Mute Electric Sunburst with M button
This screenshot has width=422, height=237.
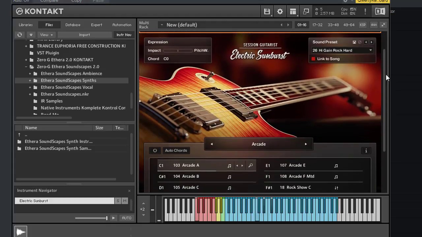point(125,201)
